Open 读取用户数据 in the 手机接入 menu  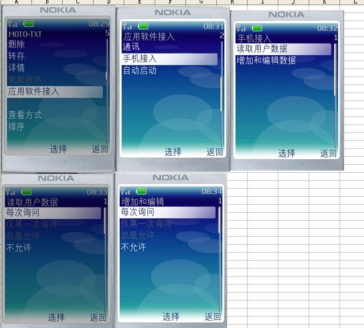tap(262, 49)
